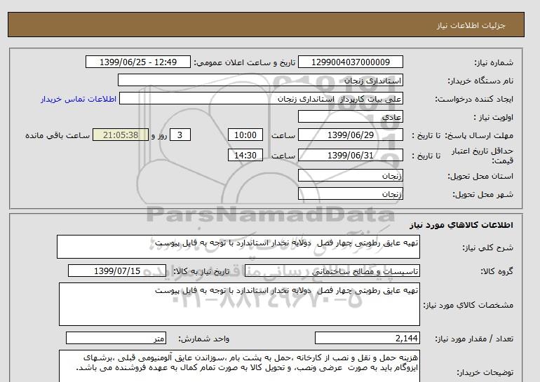Select the price validity date 1399/06/31

click(350, 155)
